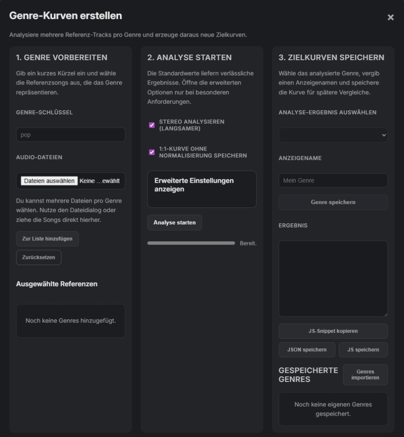This screenshot has height=437, width=404.
Task: Click the Genre speichern button
Action: coord(333,202)
